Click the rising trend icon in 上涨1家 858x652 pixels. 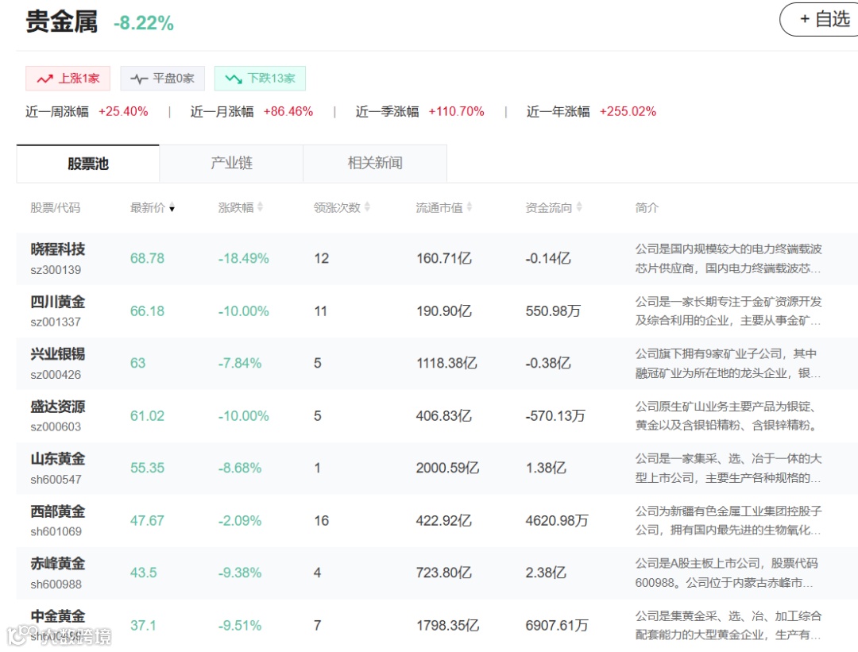tap(44, 79)
